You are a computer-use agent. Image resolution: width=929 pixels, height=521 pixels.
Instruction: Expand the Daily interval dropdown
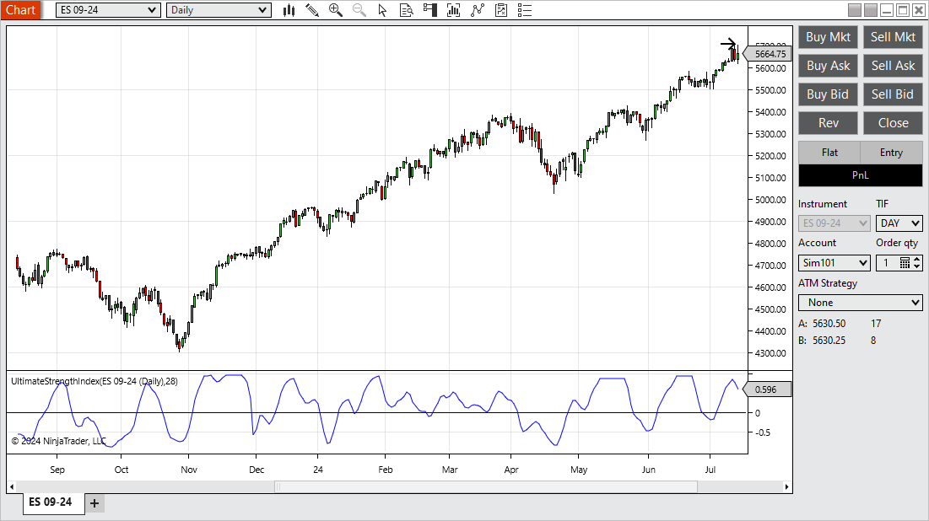click(219, 10)
